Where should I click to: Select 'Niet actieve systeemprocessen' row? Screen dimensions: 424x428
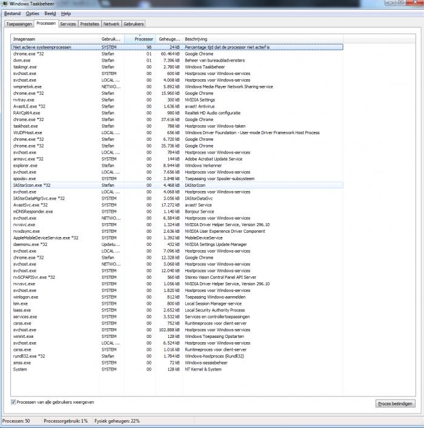tap(177, 47)
